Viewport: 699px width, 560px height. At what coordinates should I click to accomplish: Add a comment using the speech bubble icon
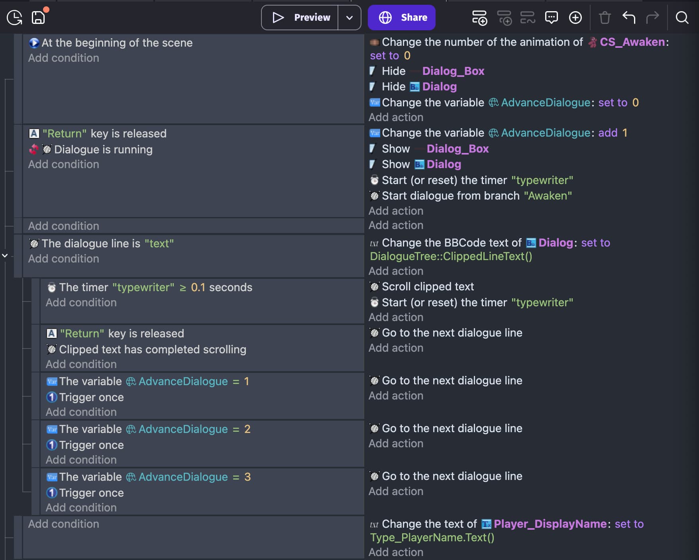tap(551, 18)
